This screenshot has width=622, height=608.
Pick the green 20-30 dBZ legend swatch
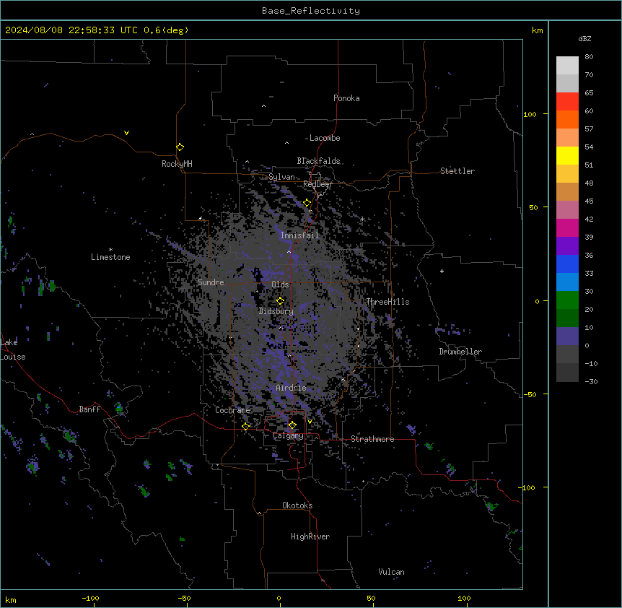(x=567, y=300)
